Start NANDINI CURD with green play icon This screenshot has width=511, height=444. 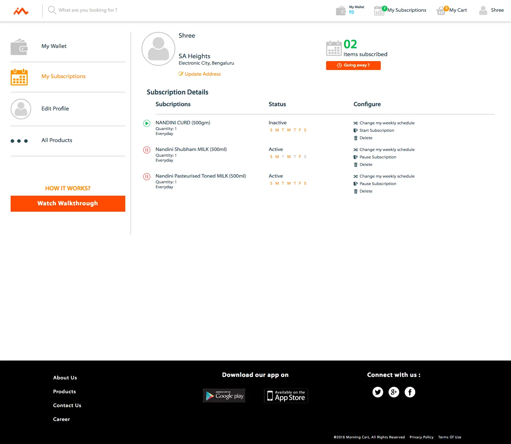(x=147, y=123)
